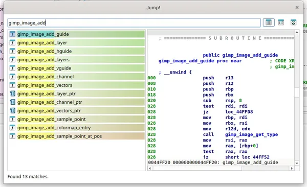Click the function icon beside gimp_image_add_hguide

point(12,51)
